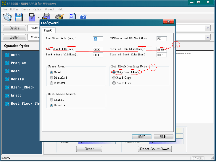Run the Boot Block Check operation
This screenshot has width=216, height=162.
tap(22, 104)
